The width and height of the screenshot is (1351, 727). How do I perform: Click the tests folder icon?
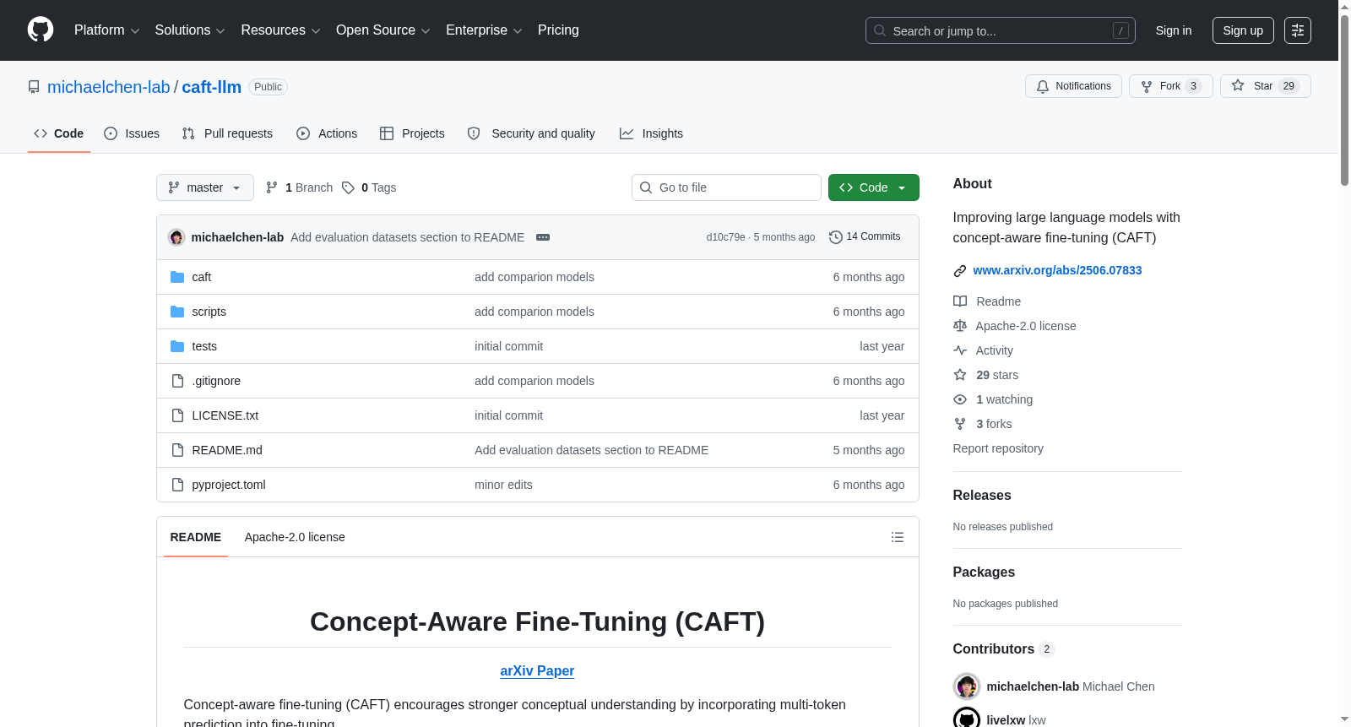pyautogui.click(x=177, y=346)
